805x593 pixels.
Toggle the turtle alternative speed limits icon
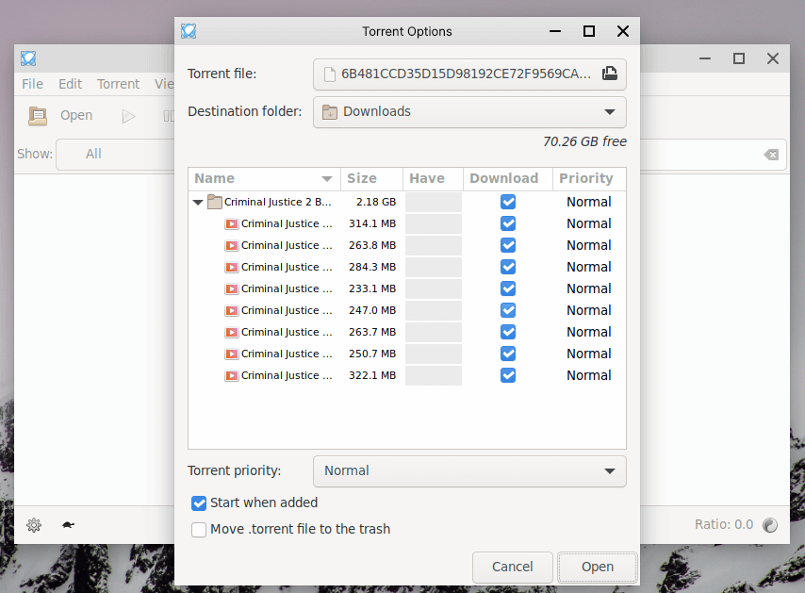tap(68, 525)
